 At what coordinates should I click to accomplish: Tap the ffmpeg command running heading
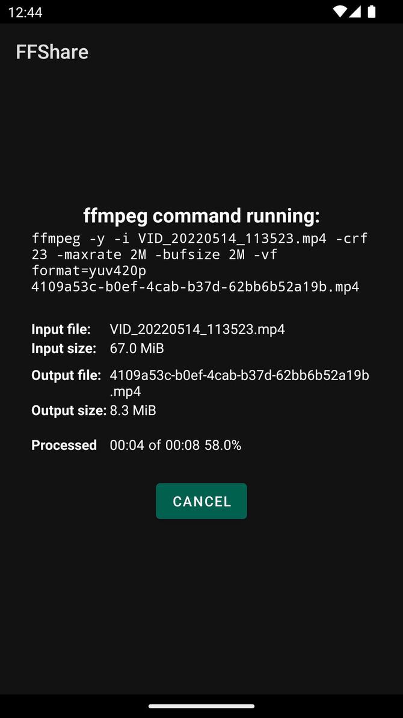click(202, 216)
